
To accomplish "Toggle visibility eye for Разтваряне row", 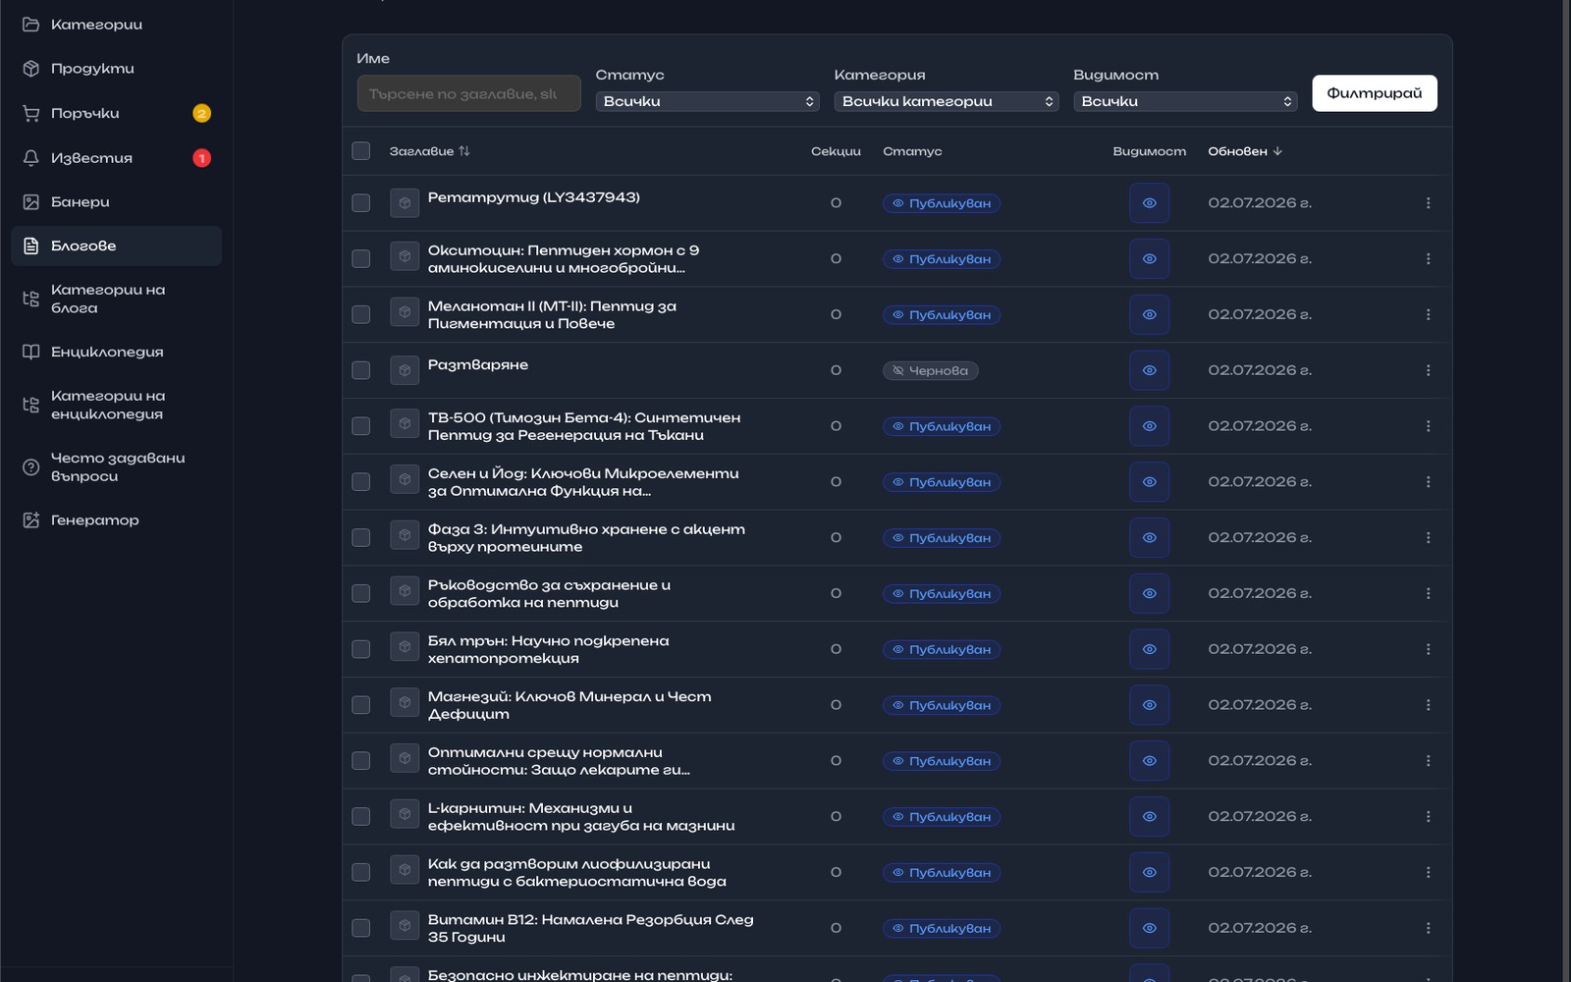I will pos(1149,370).
